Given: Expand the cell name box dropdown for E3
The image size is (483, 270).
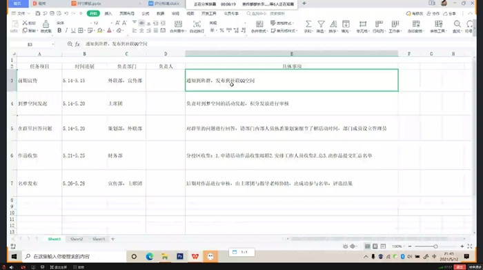Looking at the screenshot, I should click(x=53, y=44).
